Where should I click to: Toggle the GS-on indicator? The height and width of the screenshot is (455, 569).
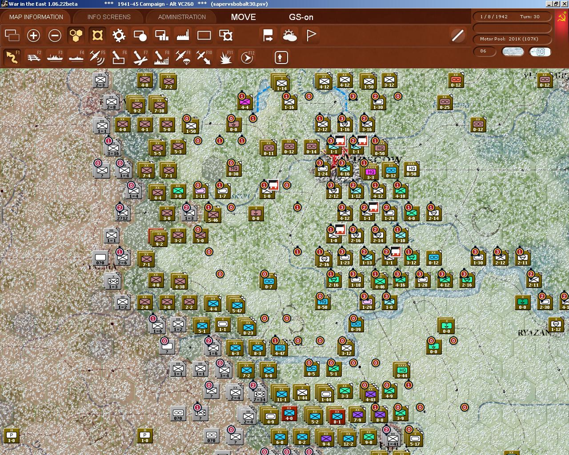[x=301, y=17]
